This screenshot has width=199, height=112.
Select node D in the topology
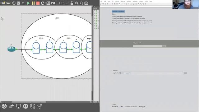[x=76, y=47]
